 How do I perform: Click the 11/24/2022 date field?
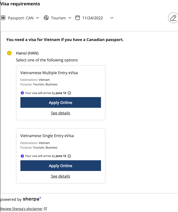pyautogui.click(x=93, y=18)
